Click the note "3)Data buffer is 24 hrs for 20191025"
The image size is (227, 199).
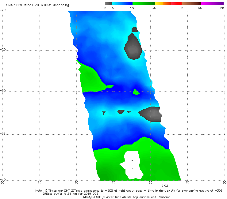[71, 194]
